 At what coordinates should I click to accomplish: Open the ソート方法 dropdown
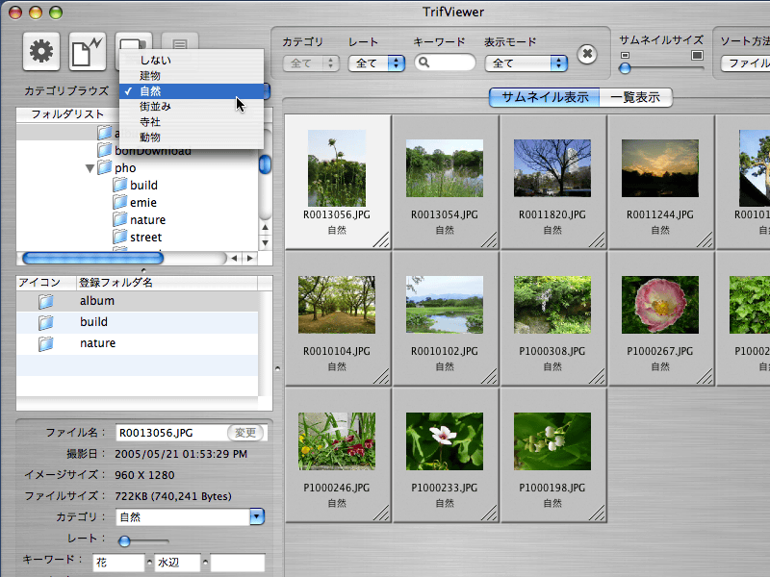[745, 63]
